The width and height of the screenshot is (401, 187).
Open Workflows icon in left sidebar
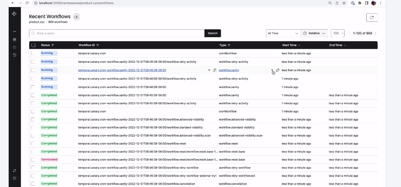pyautogui.click(x=14, y=31)
